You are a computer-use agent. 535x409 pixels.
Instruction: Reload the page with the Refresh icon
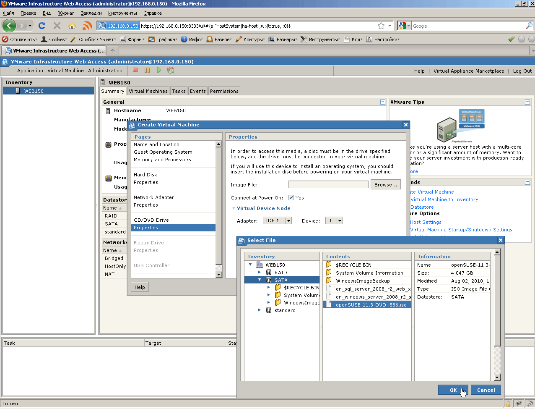tap(42, 26)
